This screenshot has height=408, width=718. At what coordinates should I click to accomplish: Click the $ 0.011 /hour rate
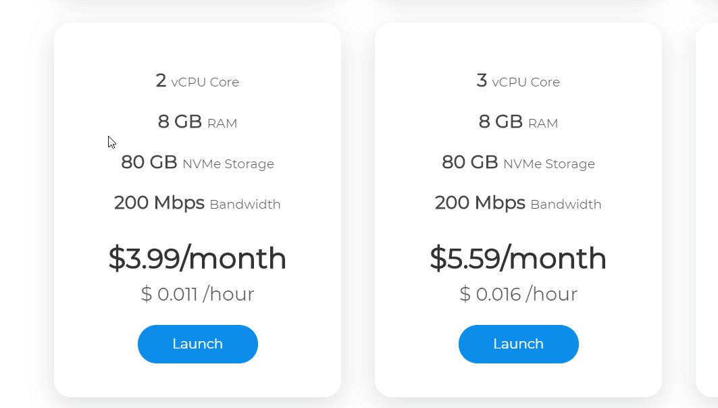197,294
